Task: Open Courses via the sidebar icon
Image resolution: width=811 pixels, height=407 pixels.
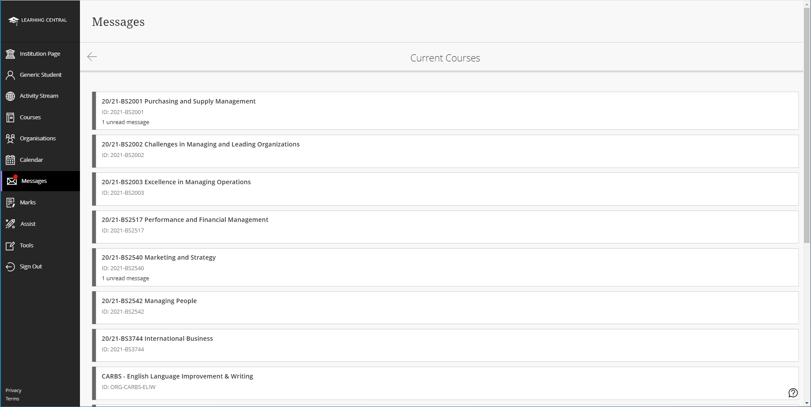Action: click(11, 117)
